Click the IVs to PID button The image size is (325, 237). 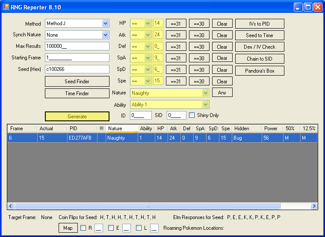260,23
